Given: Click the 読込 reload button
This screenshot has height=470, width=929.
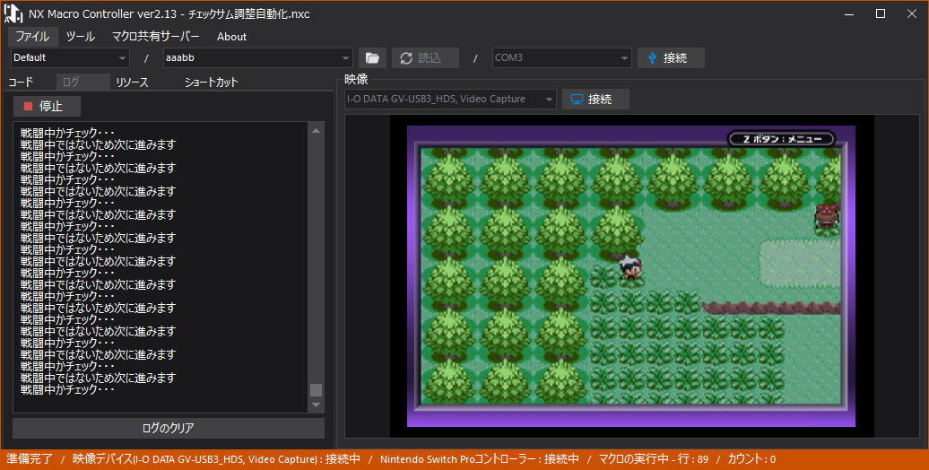Looking at the screenshot, I should click(425, 57).
